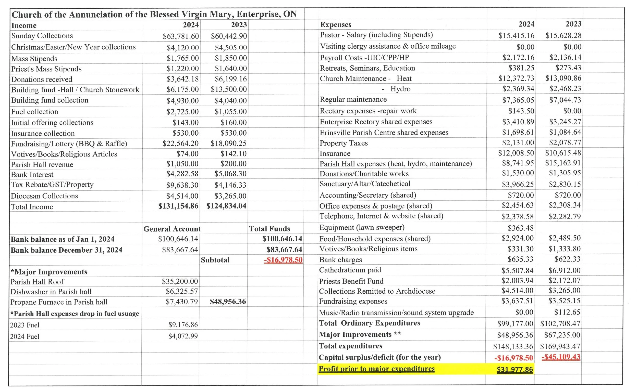Select the Insurance expense 2024 value $12,008.50
This screenshot has height=390, width=638.
(x=516, y=153)
